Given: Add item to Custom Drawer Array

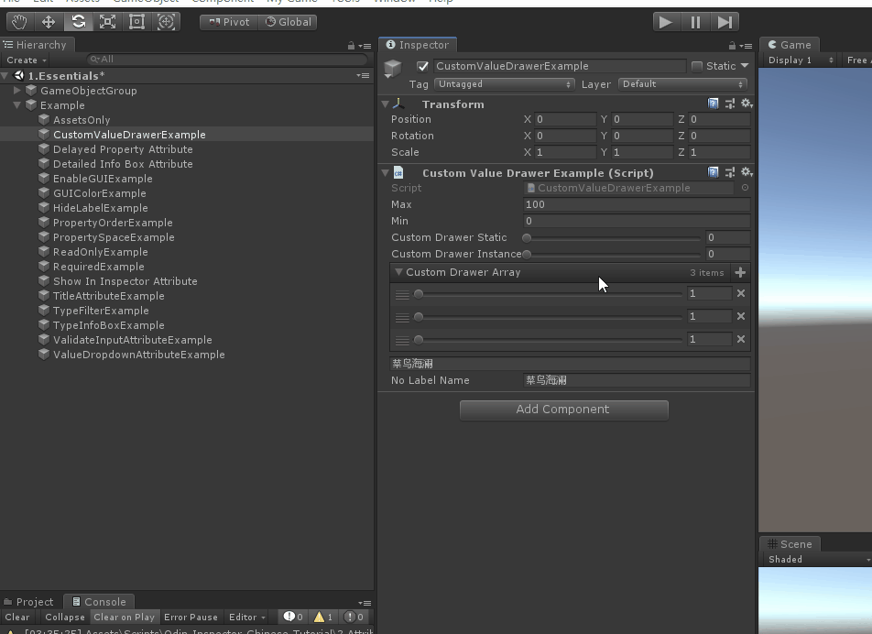Looking at the screenshot, I should point(740,272).
